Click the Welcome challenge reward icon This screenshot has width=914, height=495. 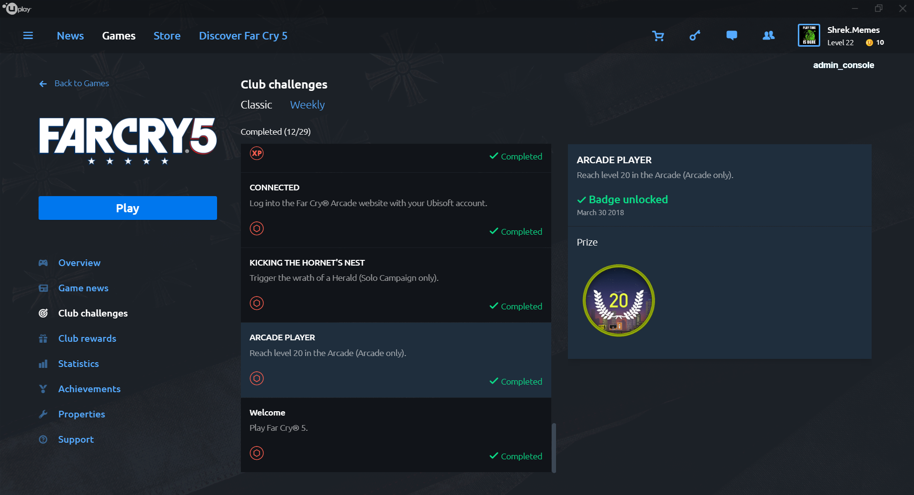(257, 453)
